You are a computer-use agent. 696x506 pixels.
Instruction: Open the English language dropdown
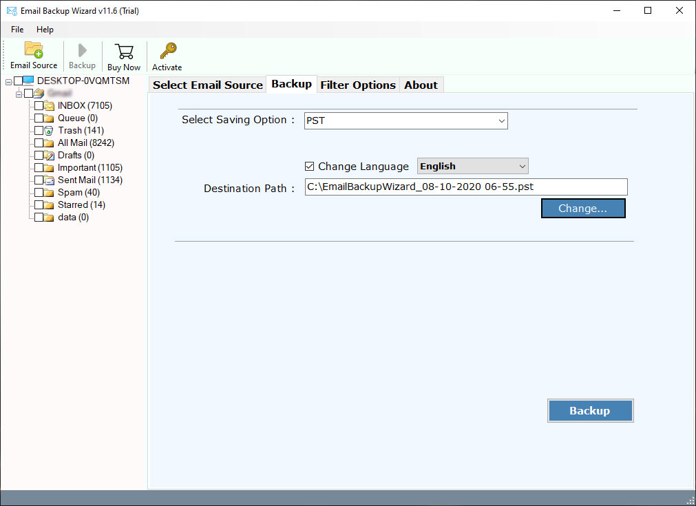pos(473,166)
